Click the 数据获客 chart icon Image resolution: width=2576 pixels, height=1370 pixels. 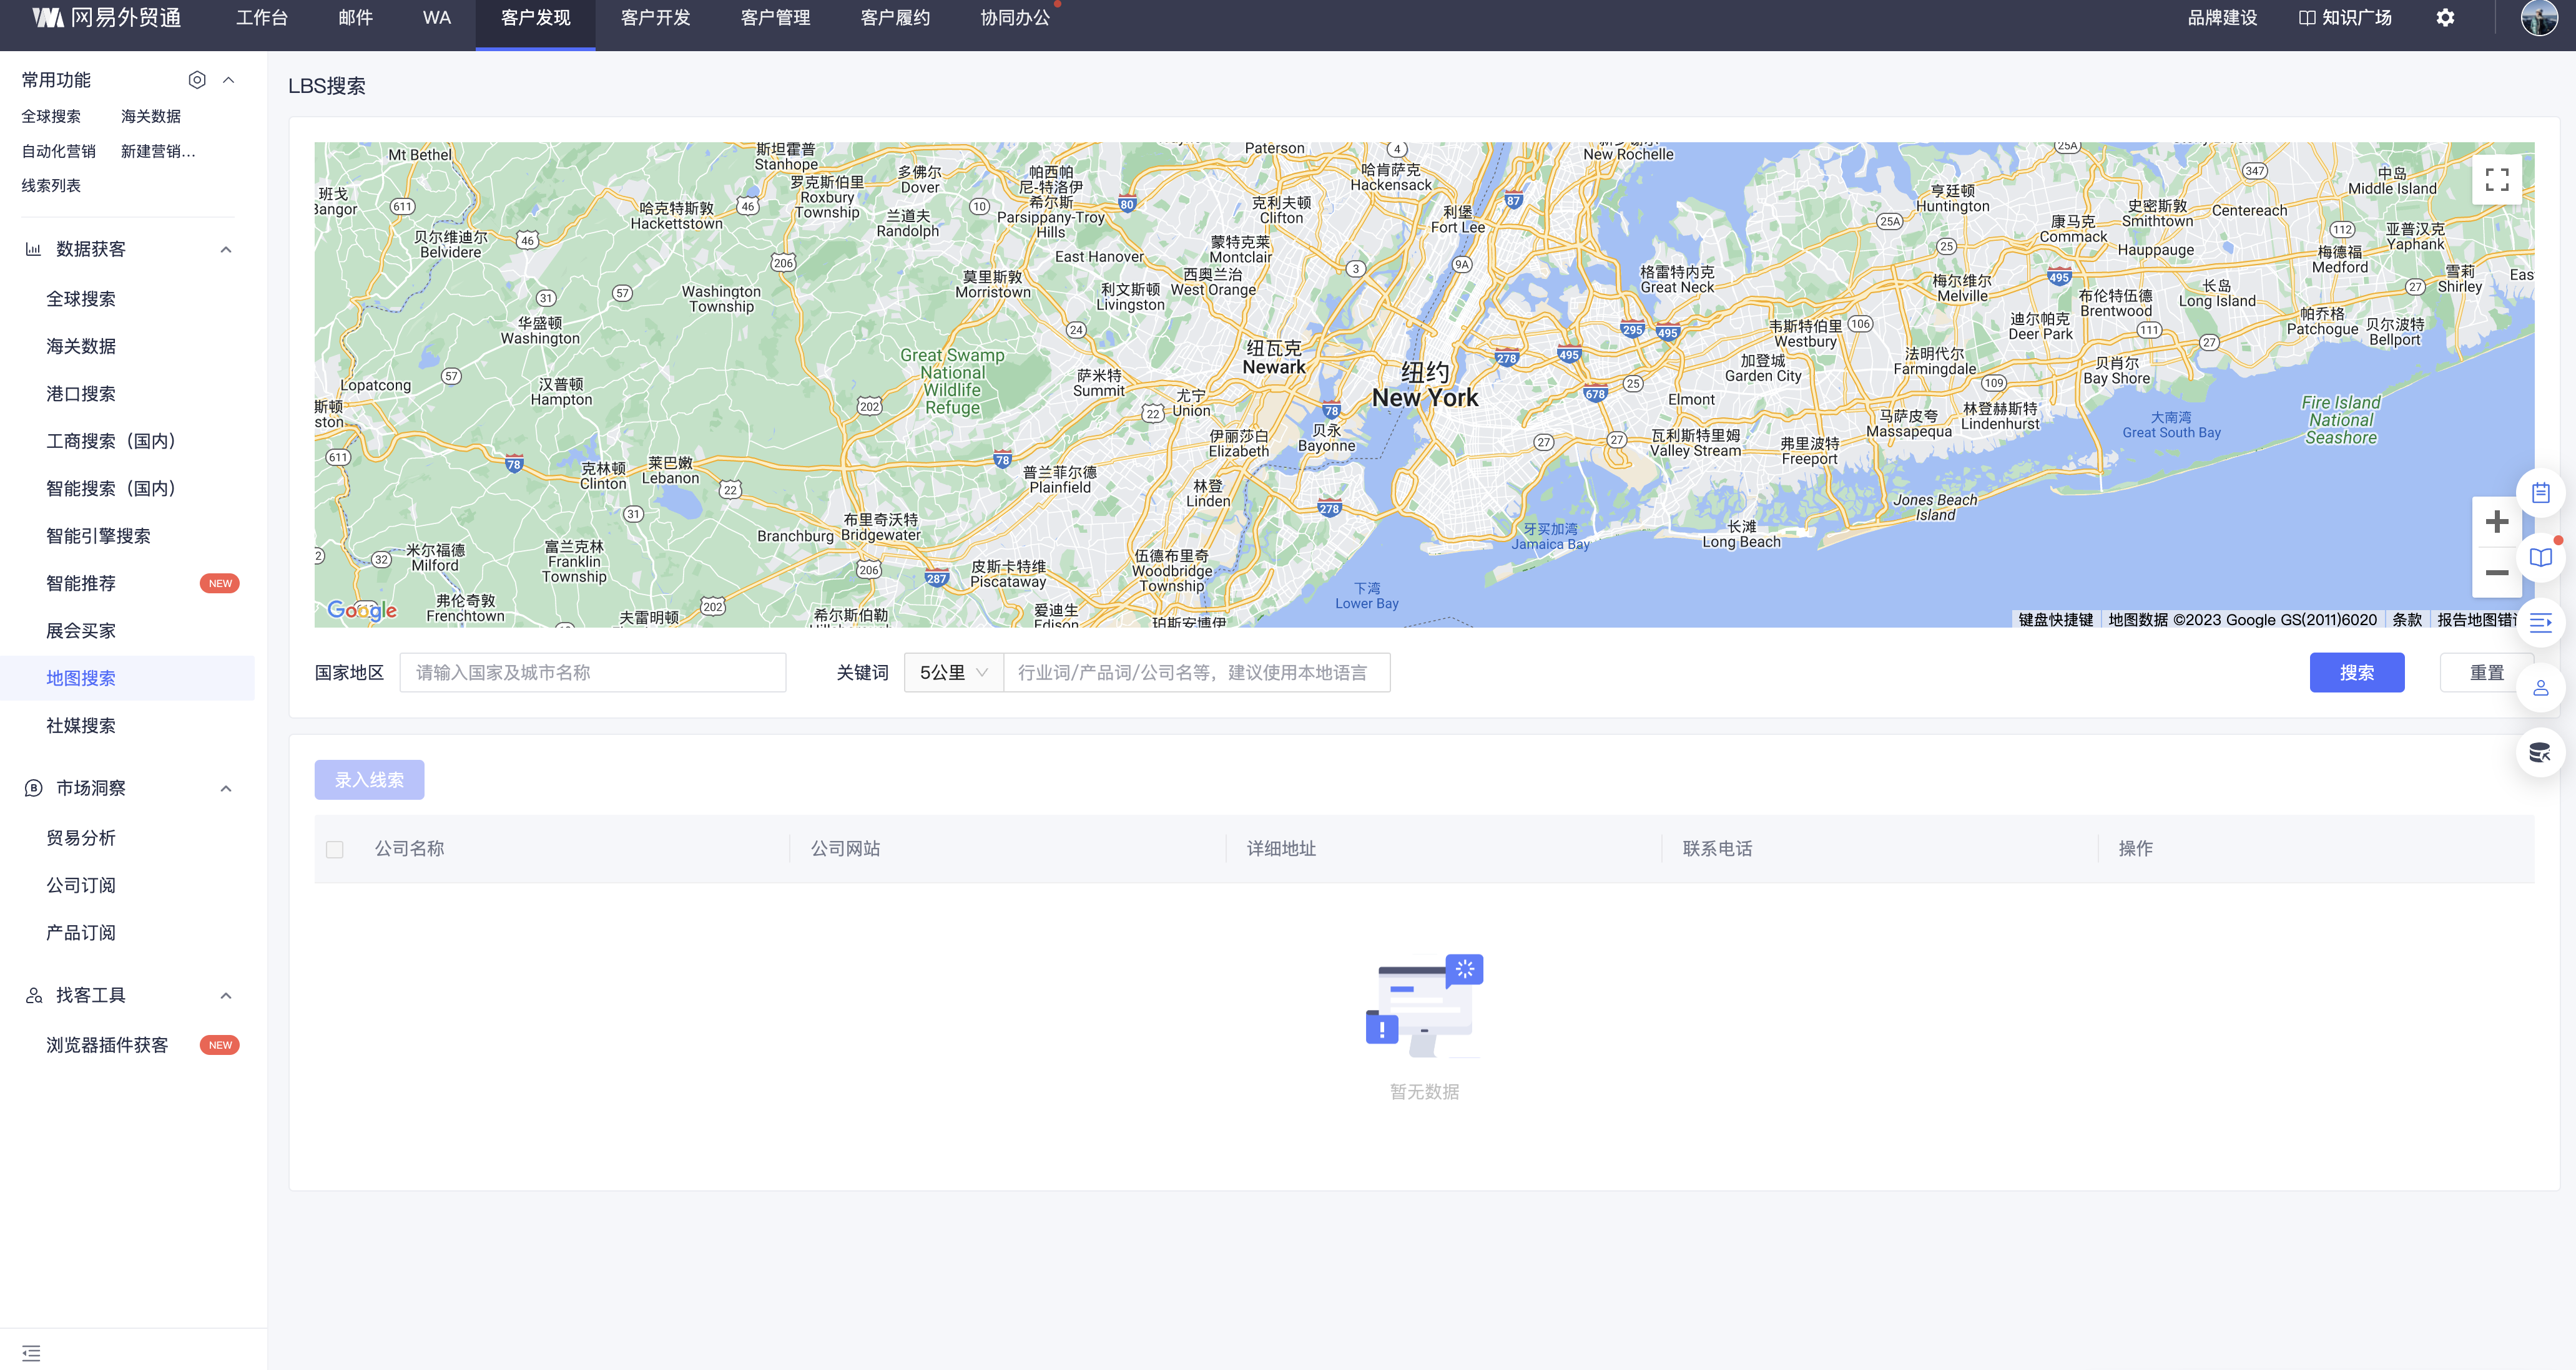tap(33, 249)
